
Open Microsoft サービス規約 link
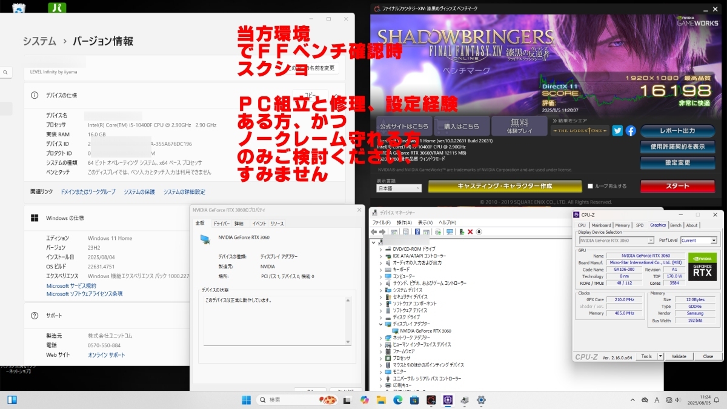(x=71, y=286)
